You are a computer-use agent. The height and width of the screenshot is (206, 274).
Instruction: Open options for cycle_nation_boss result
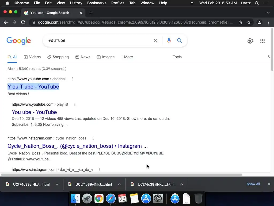[93, 138]
